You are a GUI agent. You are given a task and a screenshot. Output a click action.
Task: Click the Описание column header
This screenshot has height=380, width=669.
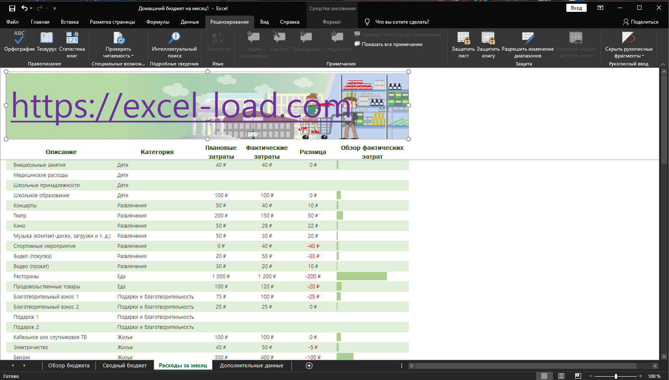point(61,152)
